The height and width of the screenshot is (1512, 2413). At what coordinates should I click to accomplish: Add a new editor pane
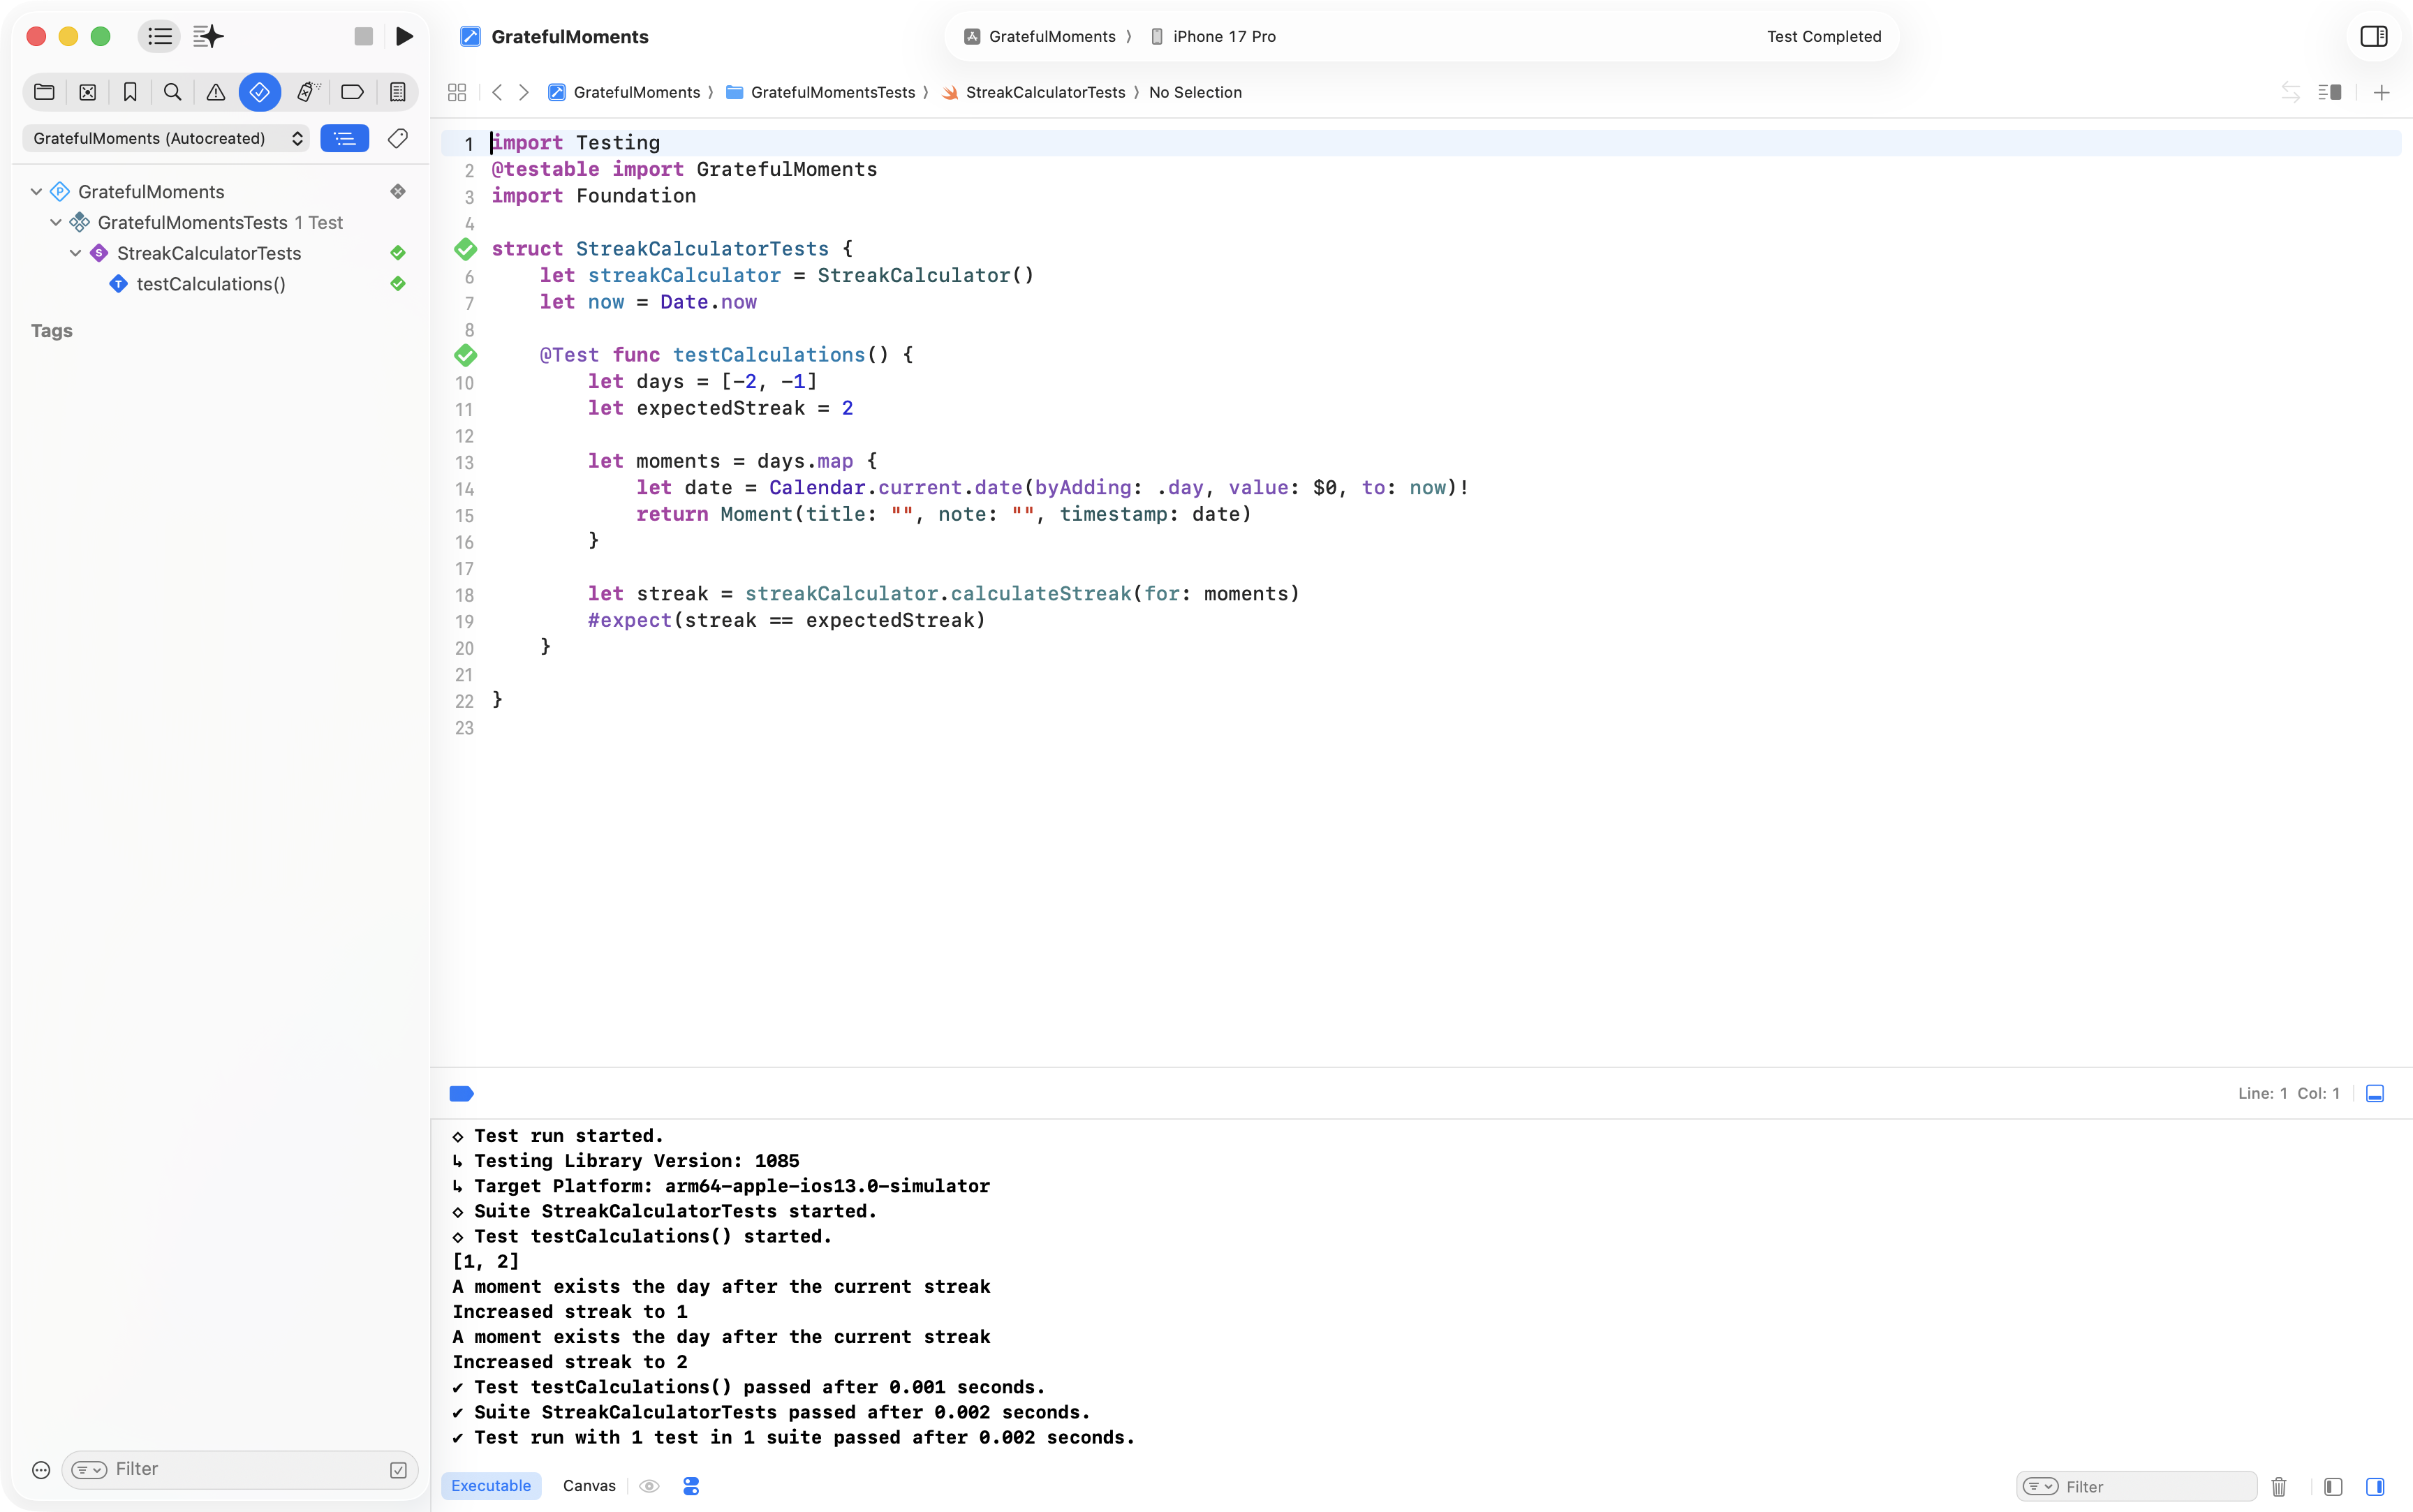[x=2381, y=93]
